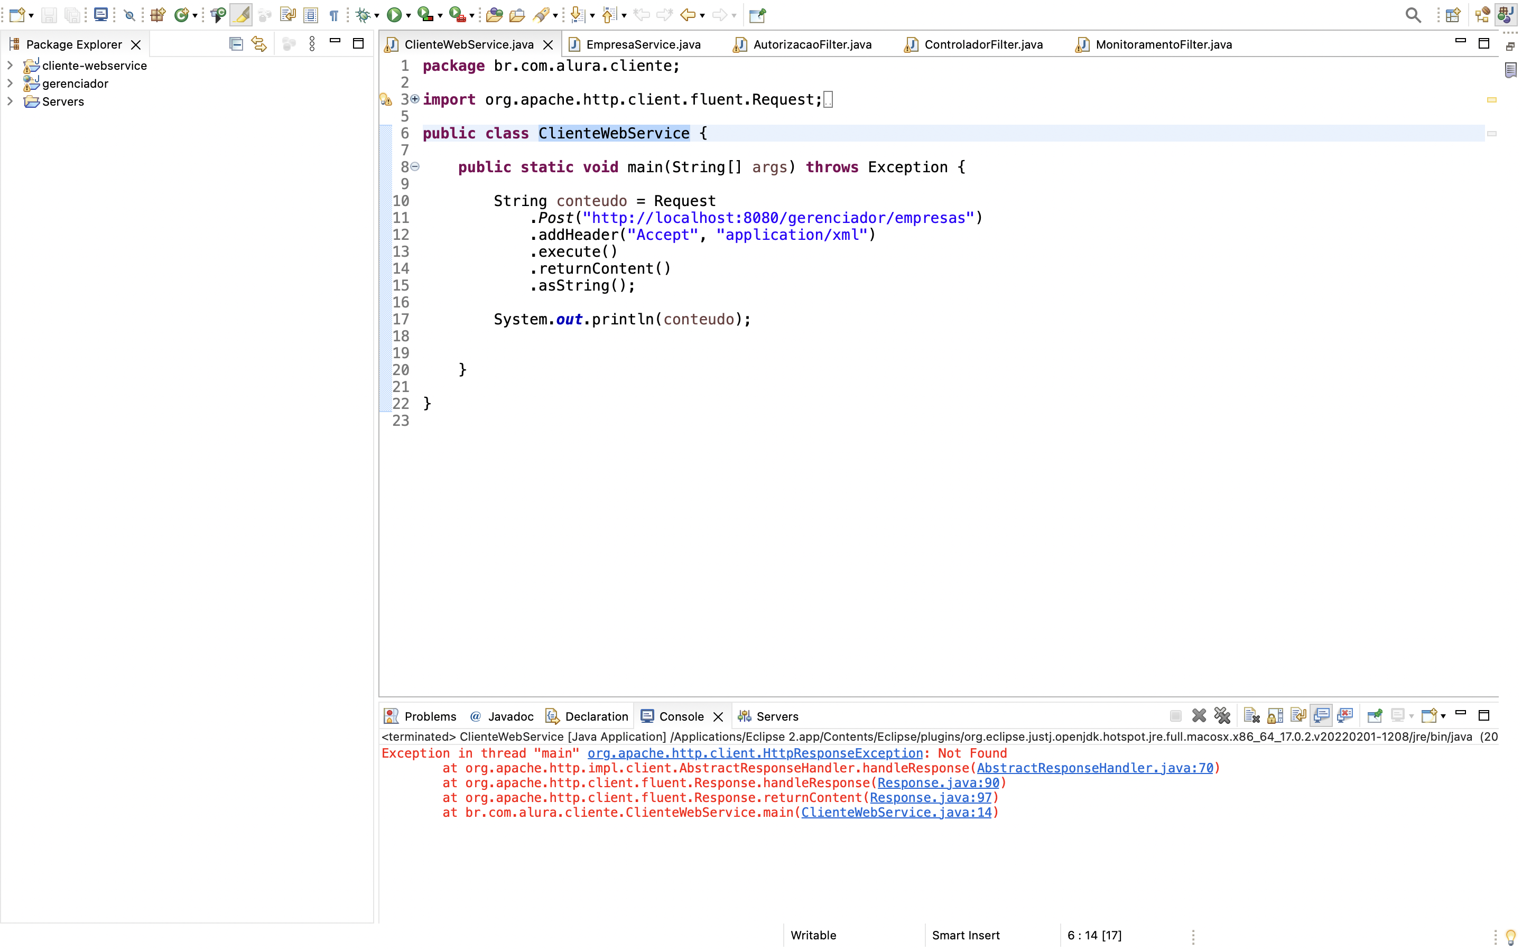Viewport: 1522px width, 951px height.
Task: Click the Run/Play button in toolbar
Action: (x=392, y=14)
